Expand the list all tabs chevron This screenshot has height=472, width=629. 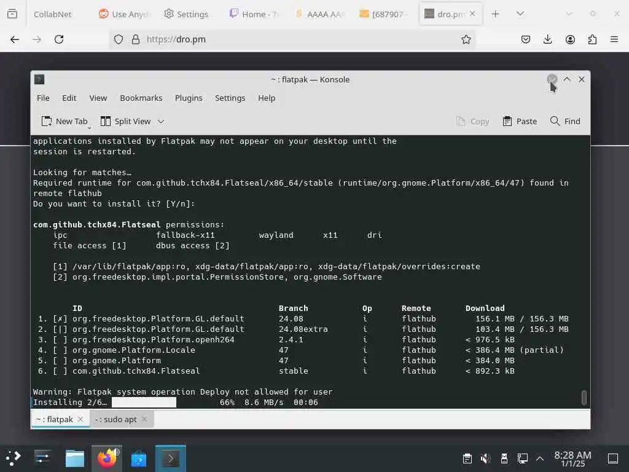click(520, 14)
